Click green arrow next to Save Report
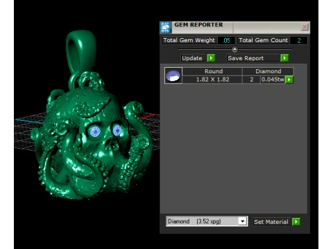The height and width of the screenshot is (249, 333). [x=284, y=58]
